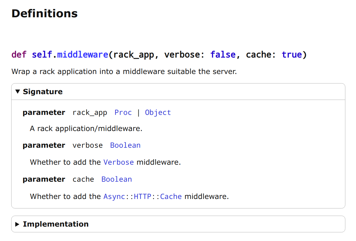Image resolution: width=356 pixels, height=241 pixels.
Task: Click the 'Wrap a rack application' description text
Action: tap(124, 71)
